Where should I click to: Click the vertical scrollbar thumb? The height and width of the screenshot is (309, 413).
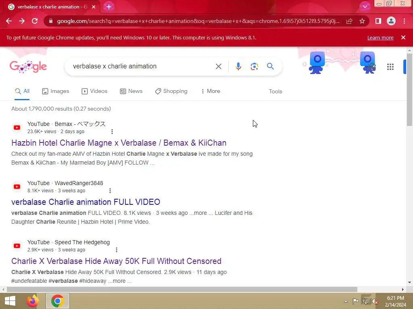[409, 89]
